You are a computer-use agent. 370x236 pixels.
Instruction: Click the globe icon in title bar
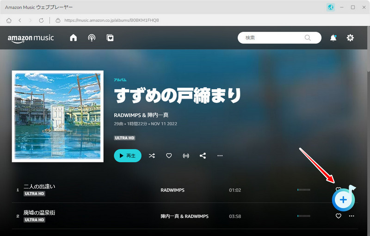pyautogui.click(x=331, y=7)
